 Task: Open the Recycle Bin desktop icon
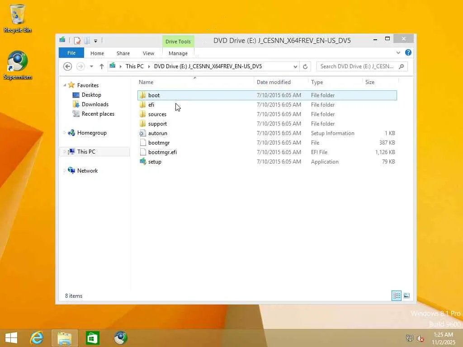tap(18, 18)
